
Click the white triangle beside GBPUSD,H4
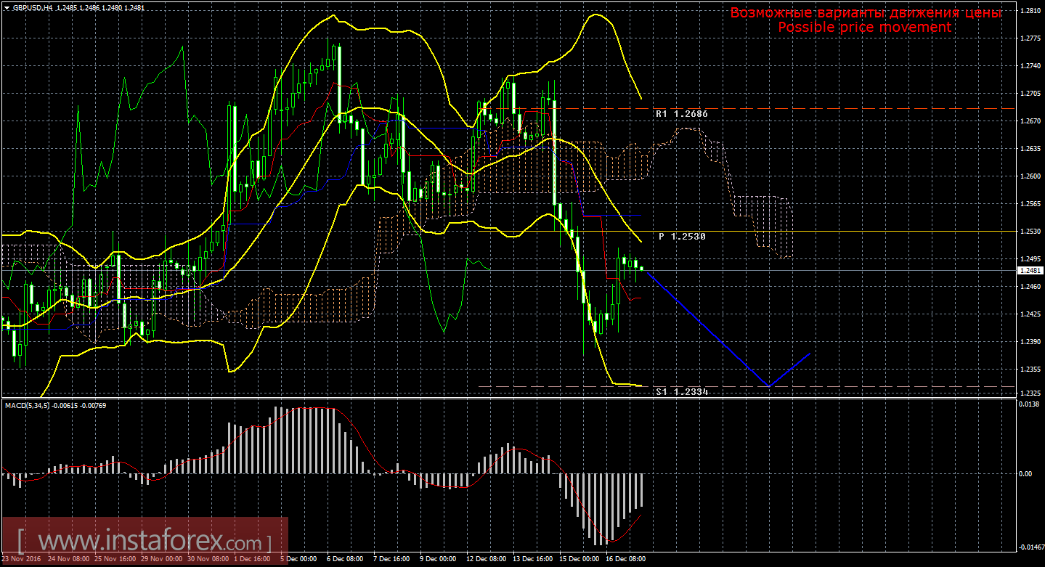[7, 7]
